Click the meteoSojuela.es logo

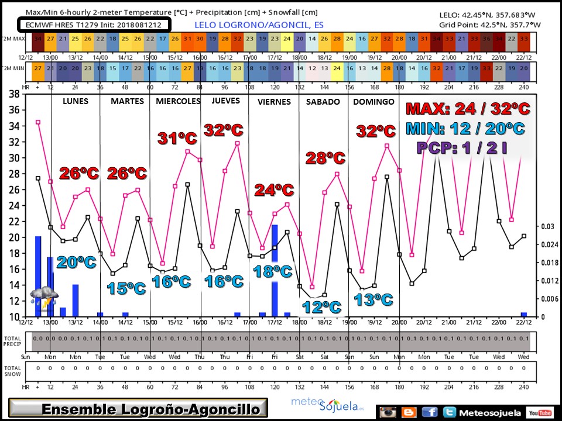[328, 405]
